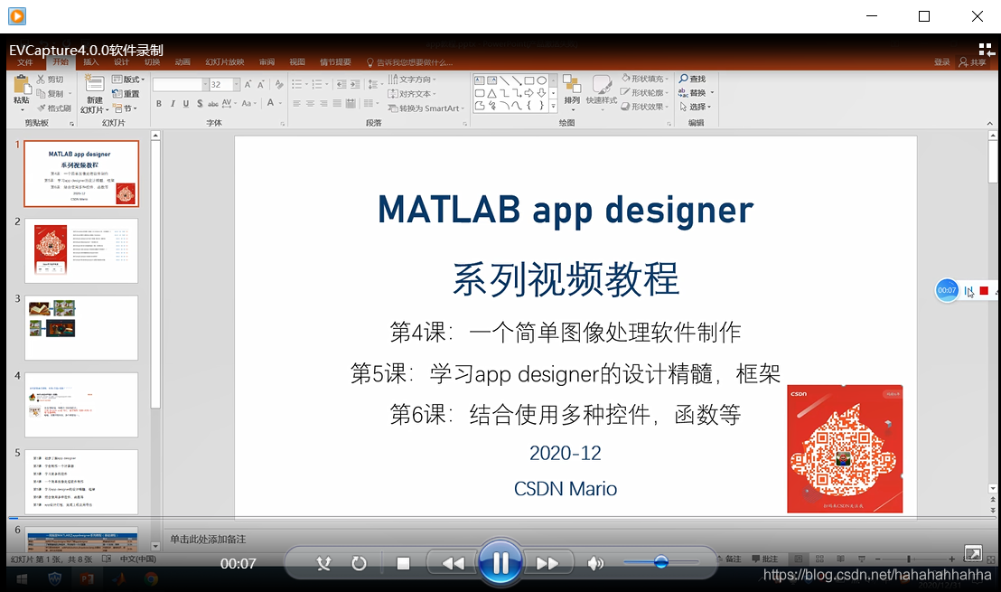Image resolution: width=1001 pixels, height=592 pixels.
Task: Expand the shapes gallery more arrow
Action: tap(554, 107)
